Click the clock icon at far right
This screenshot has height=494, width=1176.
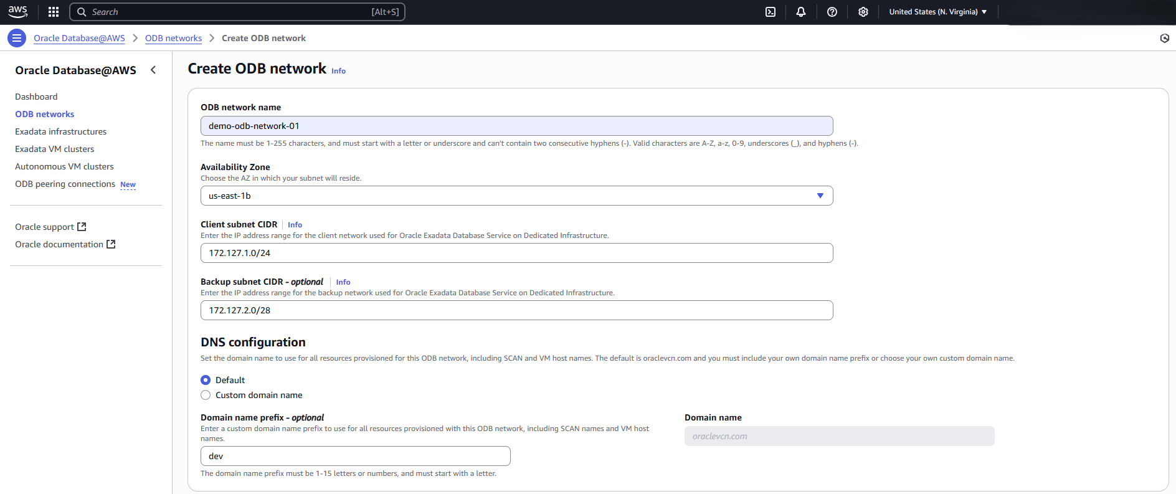click(x=1164, y=39)
